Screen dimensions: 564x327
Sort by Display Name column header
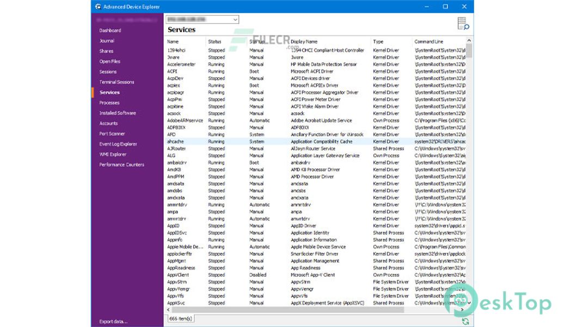click(304, 41)
